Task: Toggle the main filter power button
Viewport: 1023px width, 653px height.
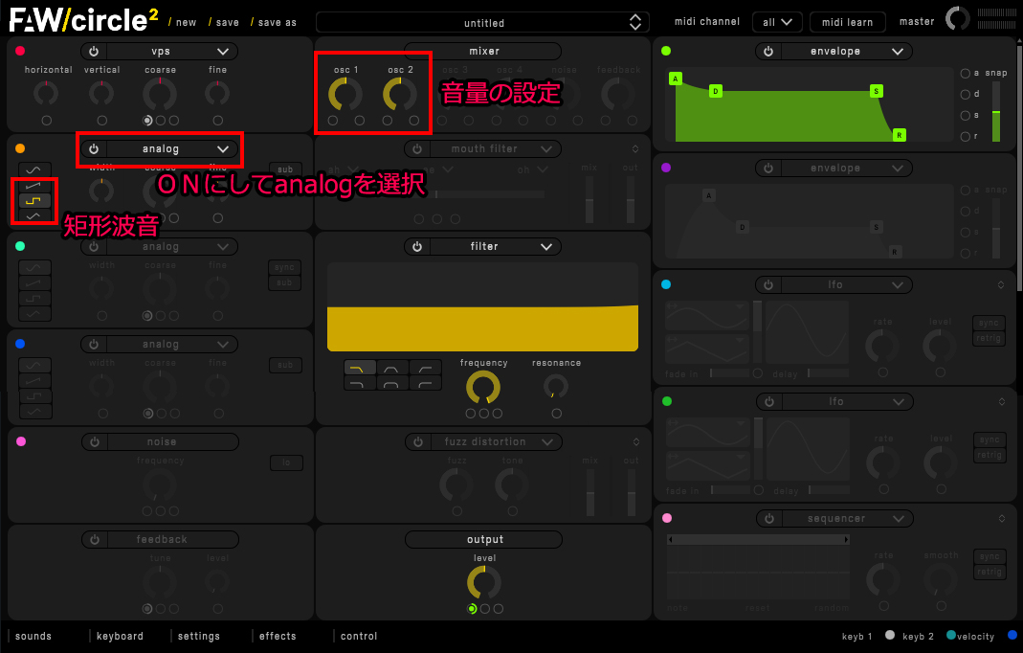Action: click(x=417, y=247)
